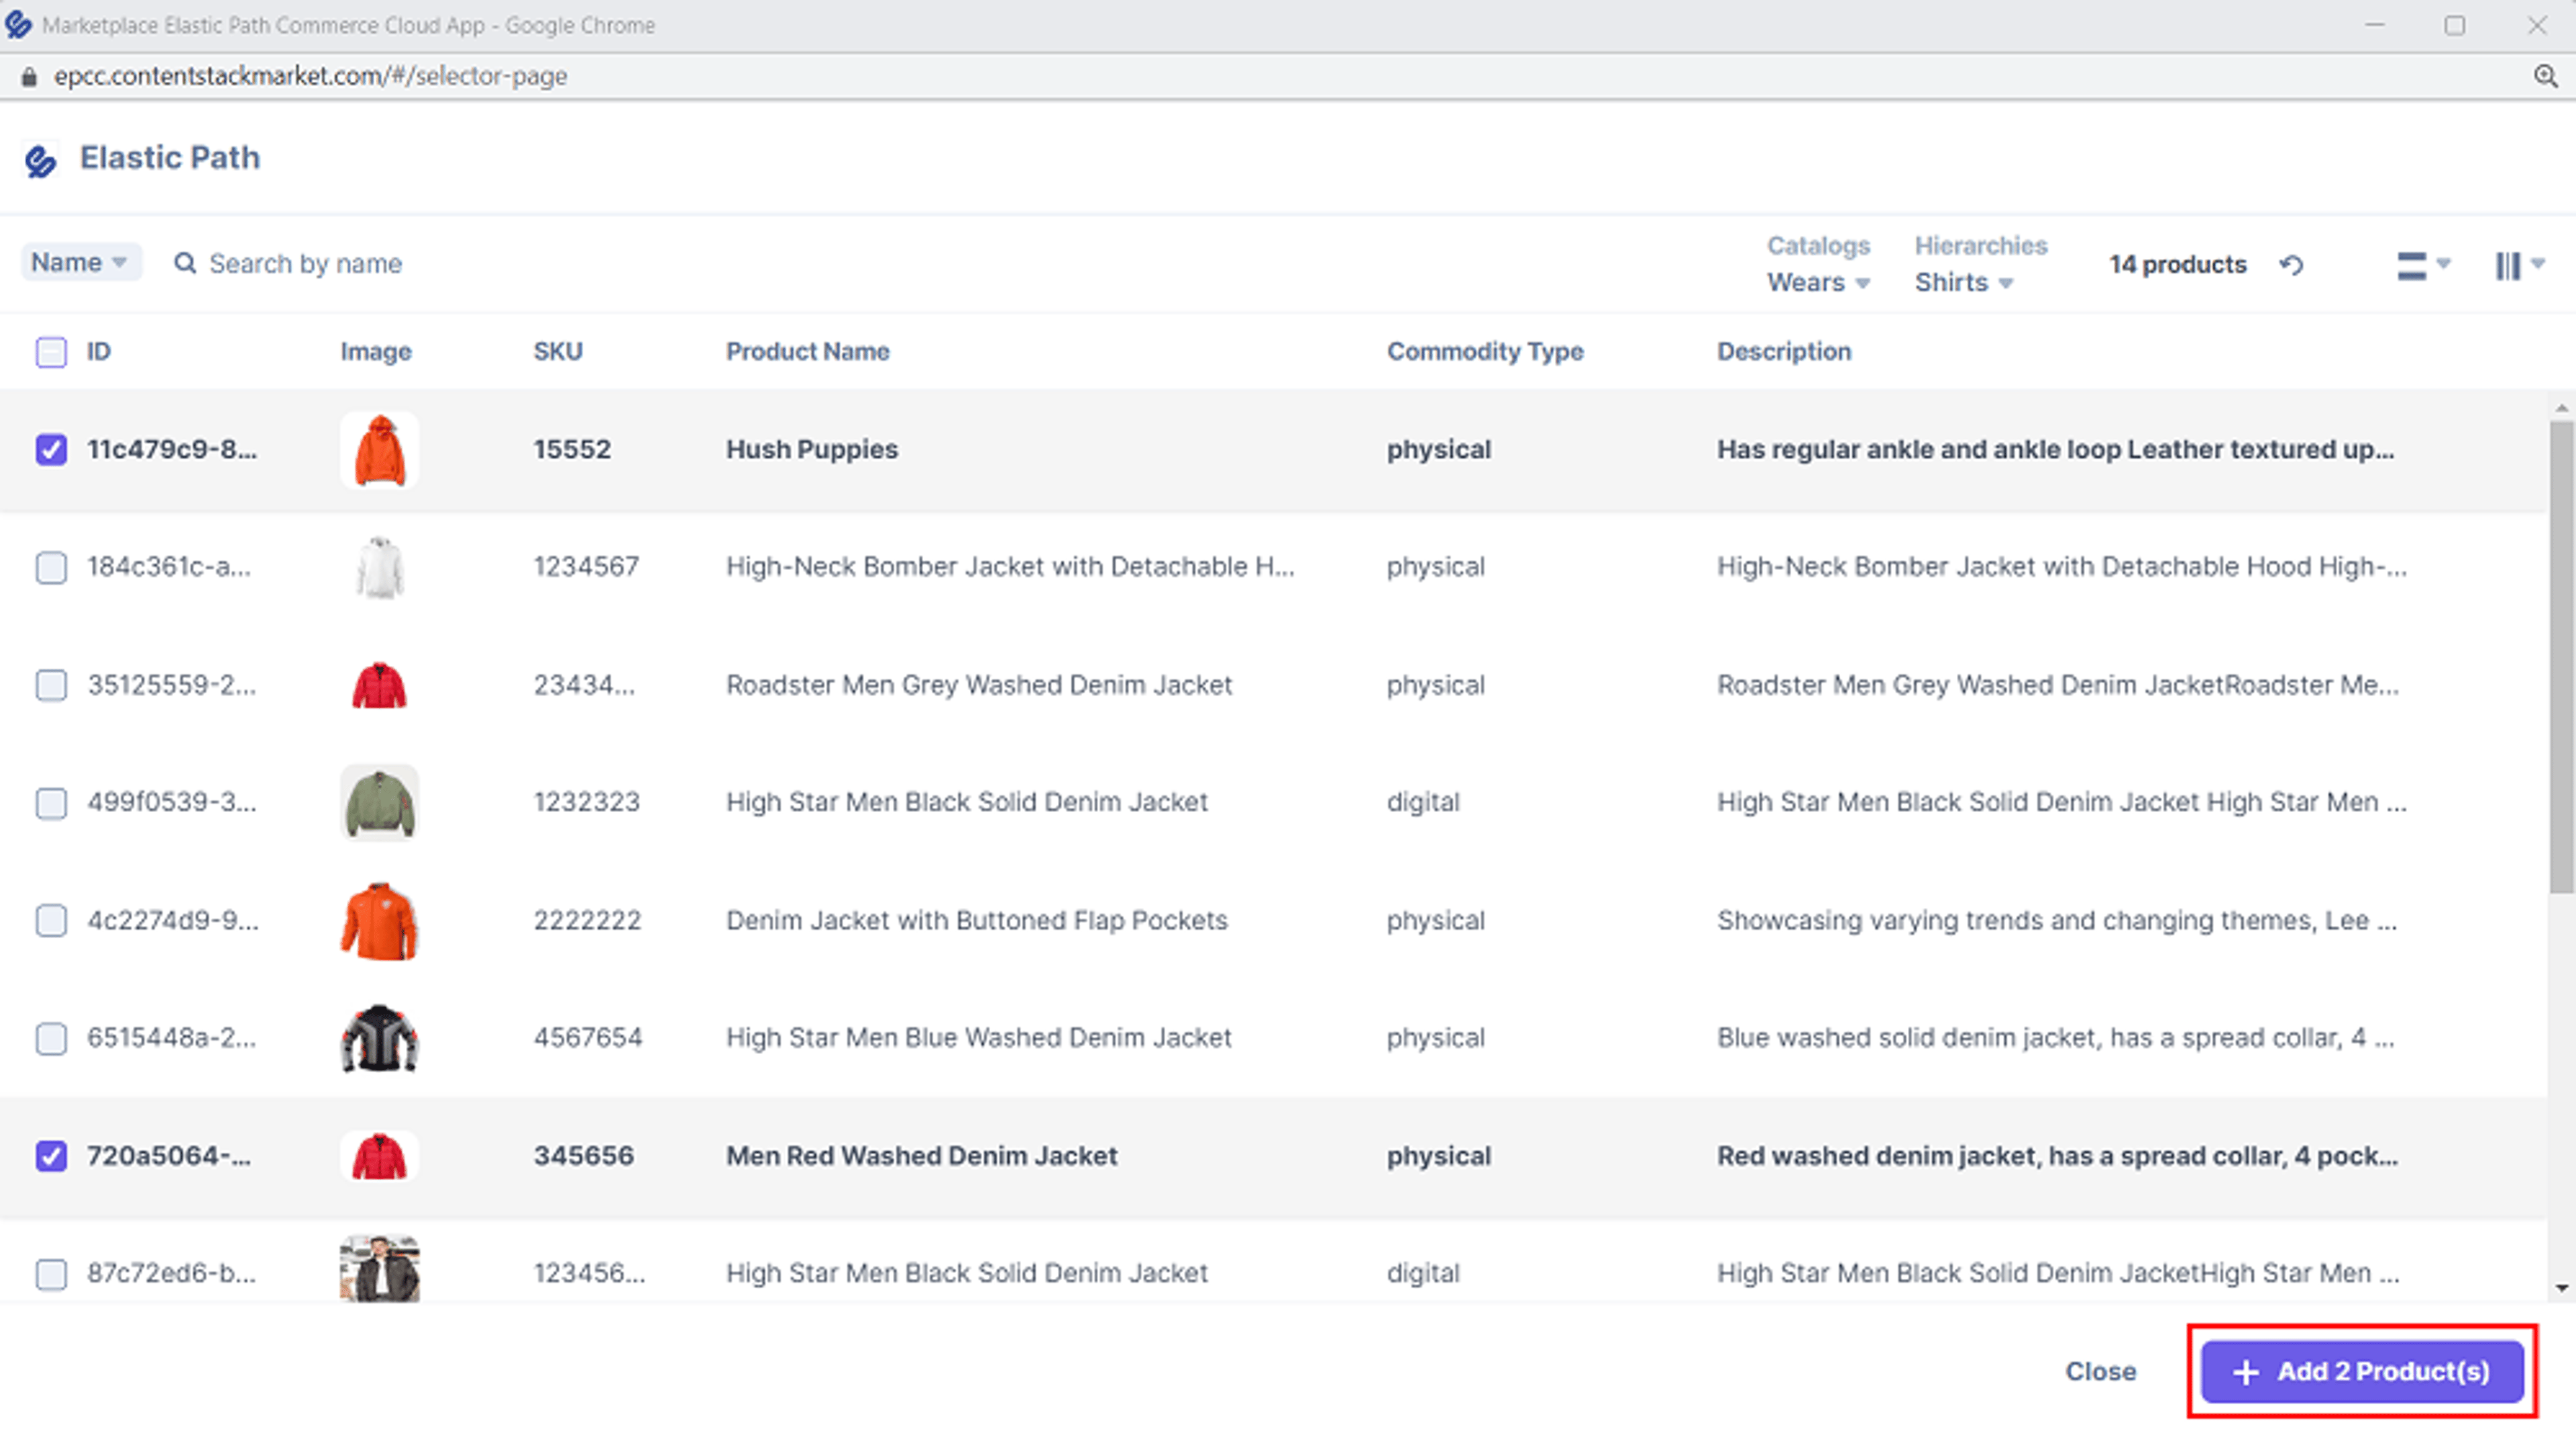Expand the Wears catalog dropdown
The height and width of the screenshot is (1429, 2576).
(x=1818, y=283)
